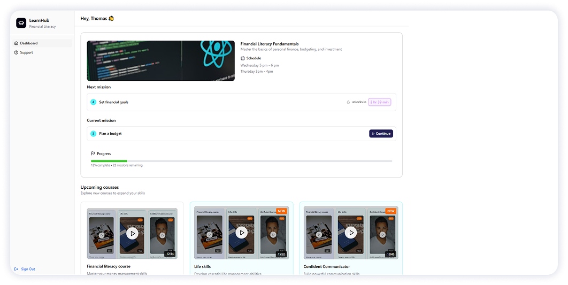Click the calendar icon beside Schedule
Viewport: 568px width, 285px height.
[x=243, y=58]
